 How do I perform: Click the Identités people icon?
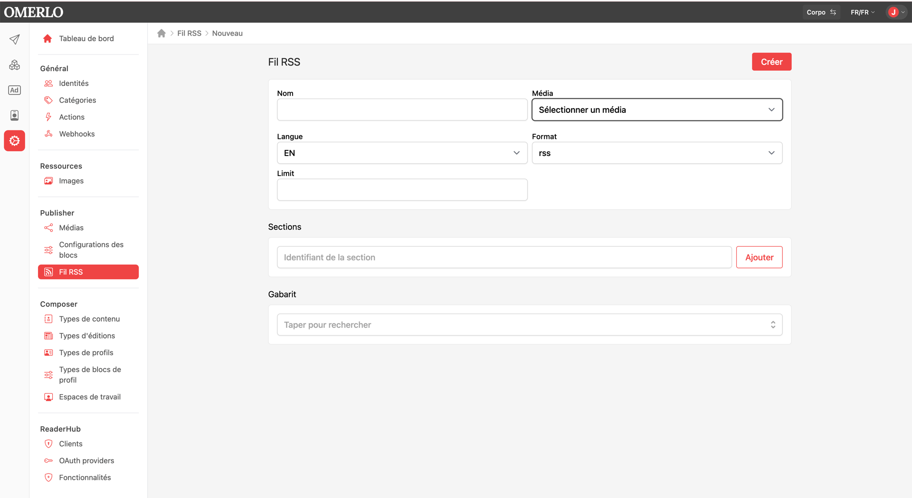[48, 83]
